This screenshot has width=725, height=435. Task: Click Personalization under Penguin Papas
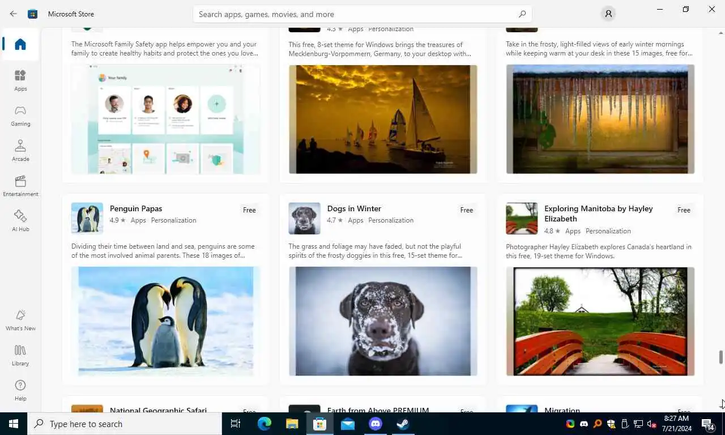click(173, 220)
